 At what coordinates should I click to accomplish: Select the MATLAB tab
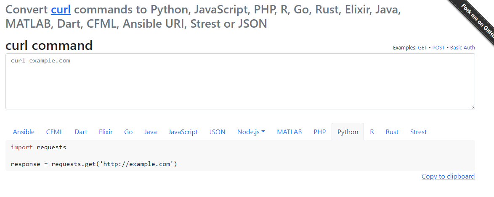289,132
